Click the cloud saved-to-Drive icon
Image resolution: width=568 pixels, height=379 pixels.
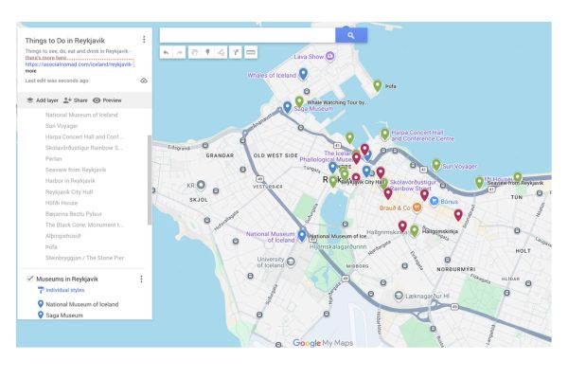144,81
